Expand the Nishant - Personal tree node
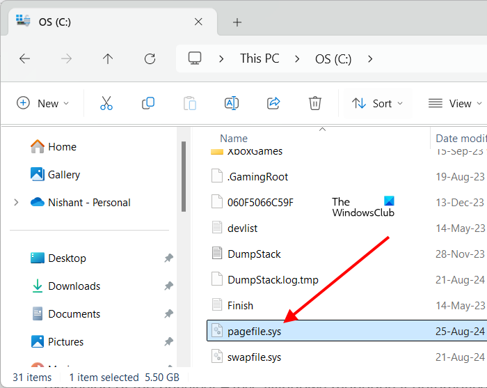The image size is (487, 388). 16,203
